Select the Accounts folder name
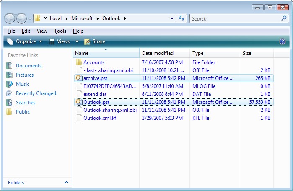293x191 pixels. pyautogui.click(x=94, y=62)
